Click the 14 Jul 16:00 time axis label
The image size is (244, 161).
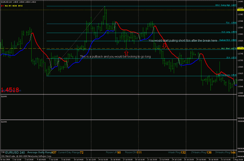[103, 159]
